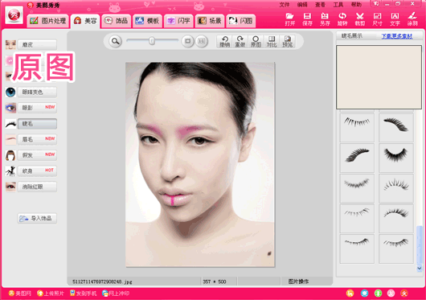Select the 旋转 rotate tool
This screenshot has width=426, height=300.
pos(342,19)
